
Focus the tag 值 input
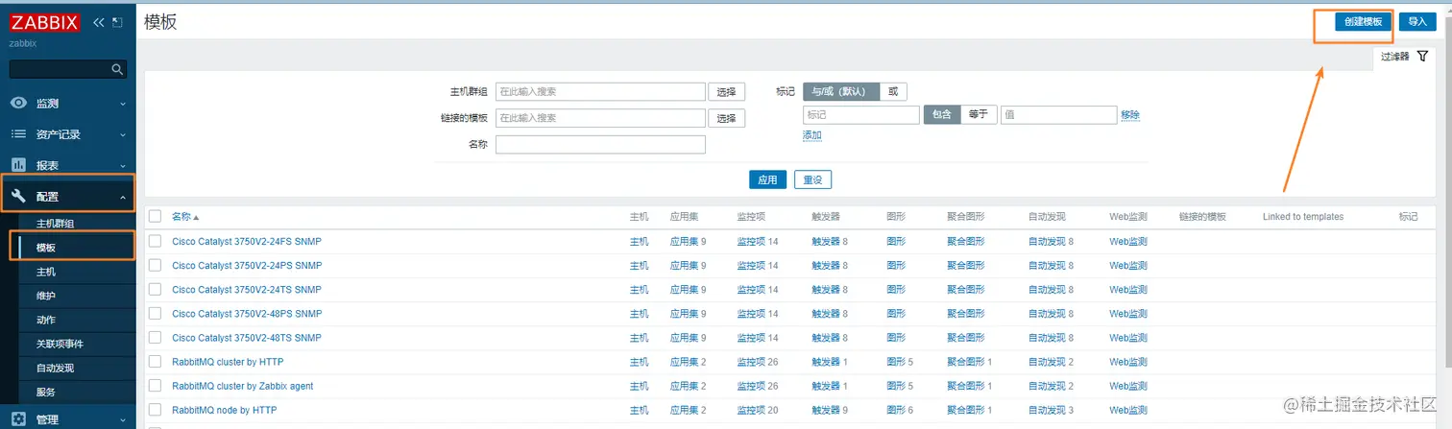click(1058, 114)
